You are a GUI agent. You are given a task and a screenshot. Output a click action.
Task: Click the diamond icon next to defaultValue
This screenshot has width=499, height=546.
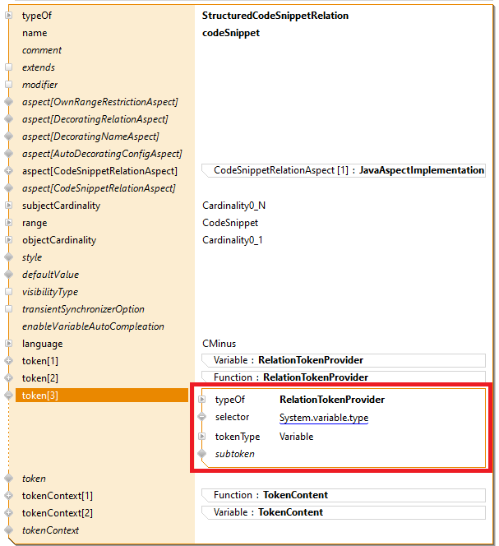click(x=9, y=275)
